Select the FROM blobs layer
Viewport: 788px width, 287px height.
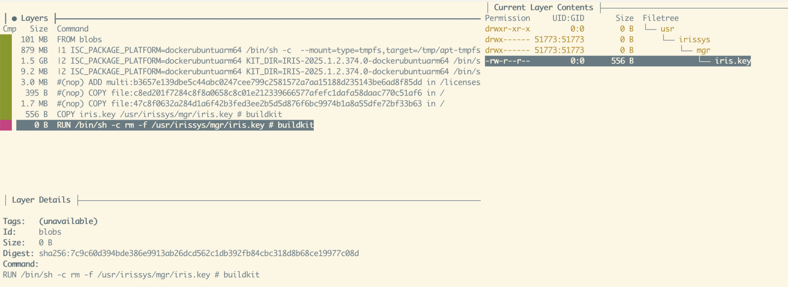[x=79, y=39]
